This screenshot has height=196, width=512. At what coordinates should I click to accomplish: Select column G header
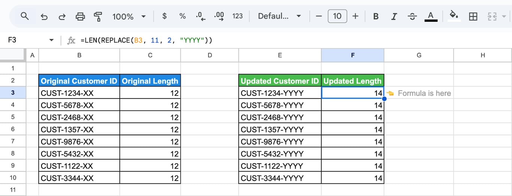click(419, 55)
